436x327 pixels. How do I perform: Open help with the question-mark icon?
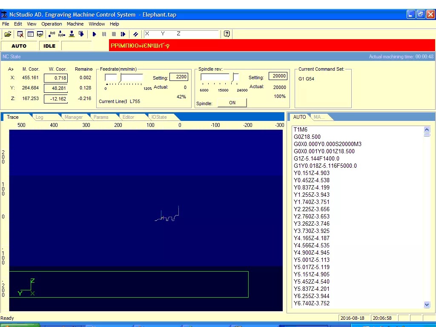227,34
